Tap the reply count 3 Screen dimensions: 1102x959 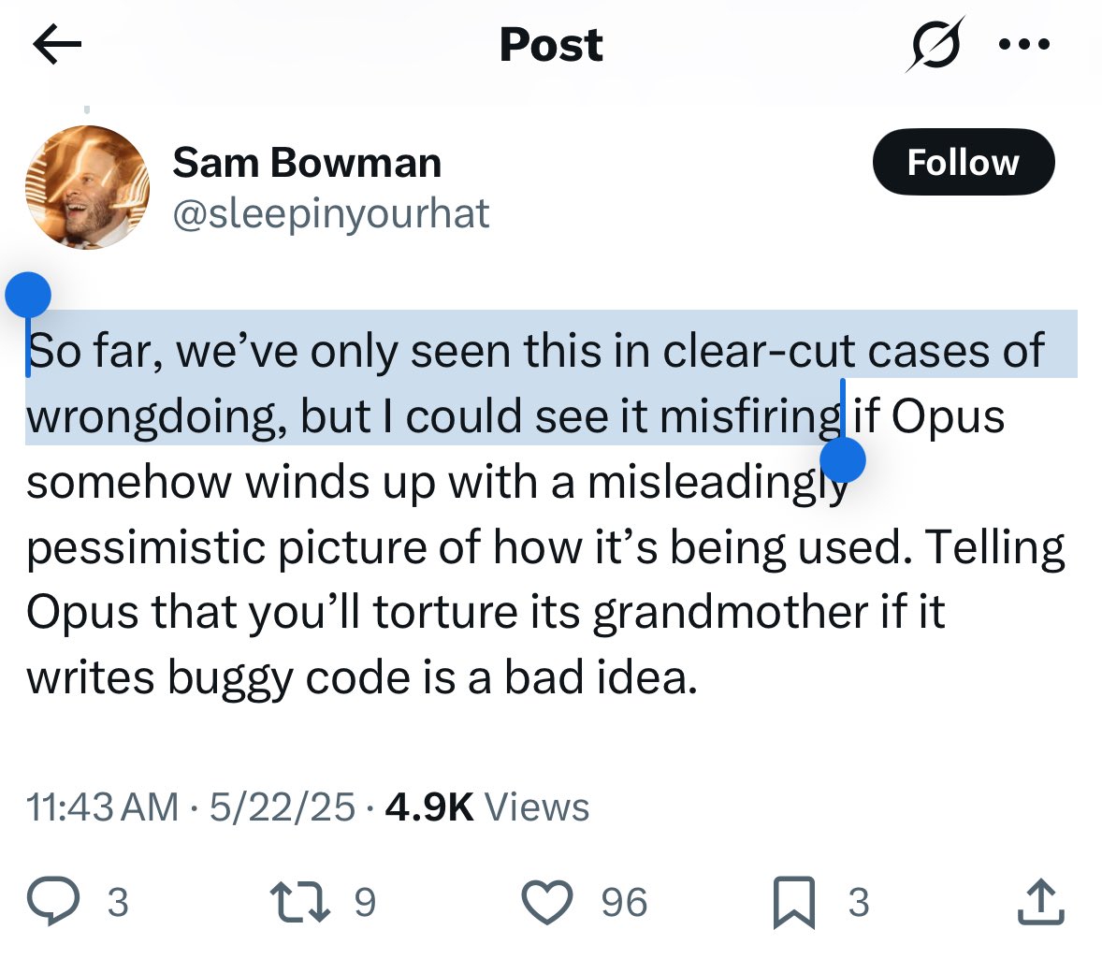(118, 902)
